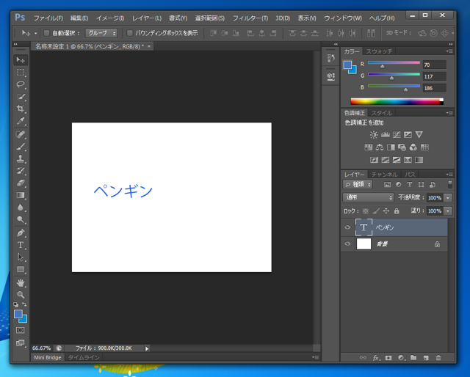Create a new layer icon
470x377 pixels.
pyautogui.click(x=426, y=357)
